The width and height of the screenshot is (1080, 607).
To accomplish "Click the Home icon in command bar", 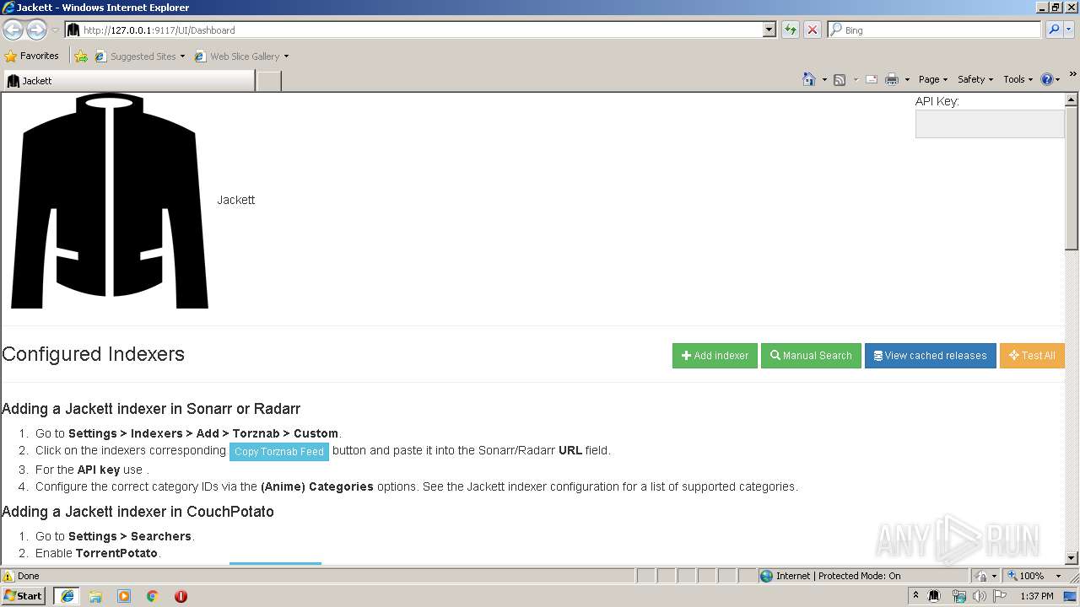I will coord(809,79).
